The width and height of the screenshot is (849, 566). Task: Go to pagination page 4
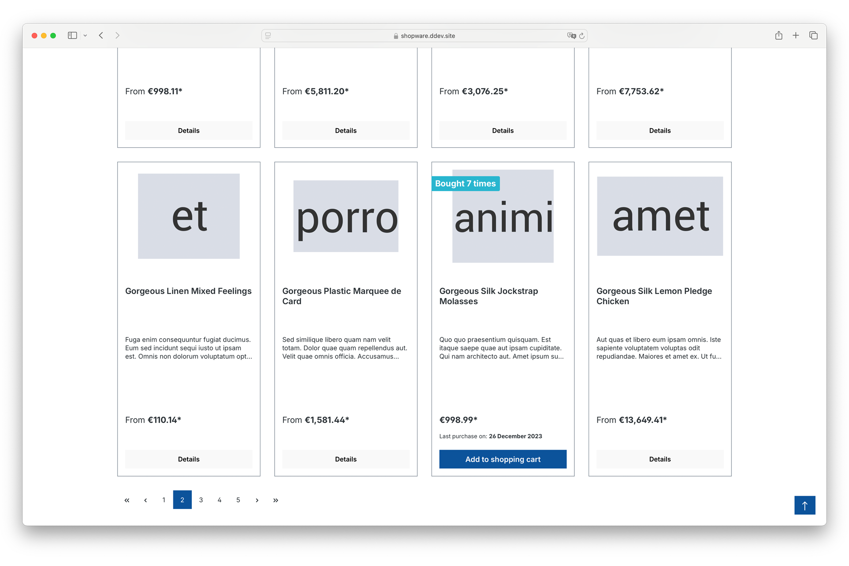[x=219, y=500]
